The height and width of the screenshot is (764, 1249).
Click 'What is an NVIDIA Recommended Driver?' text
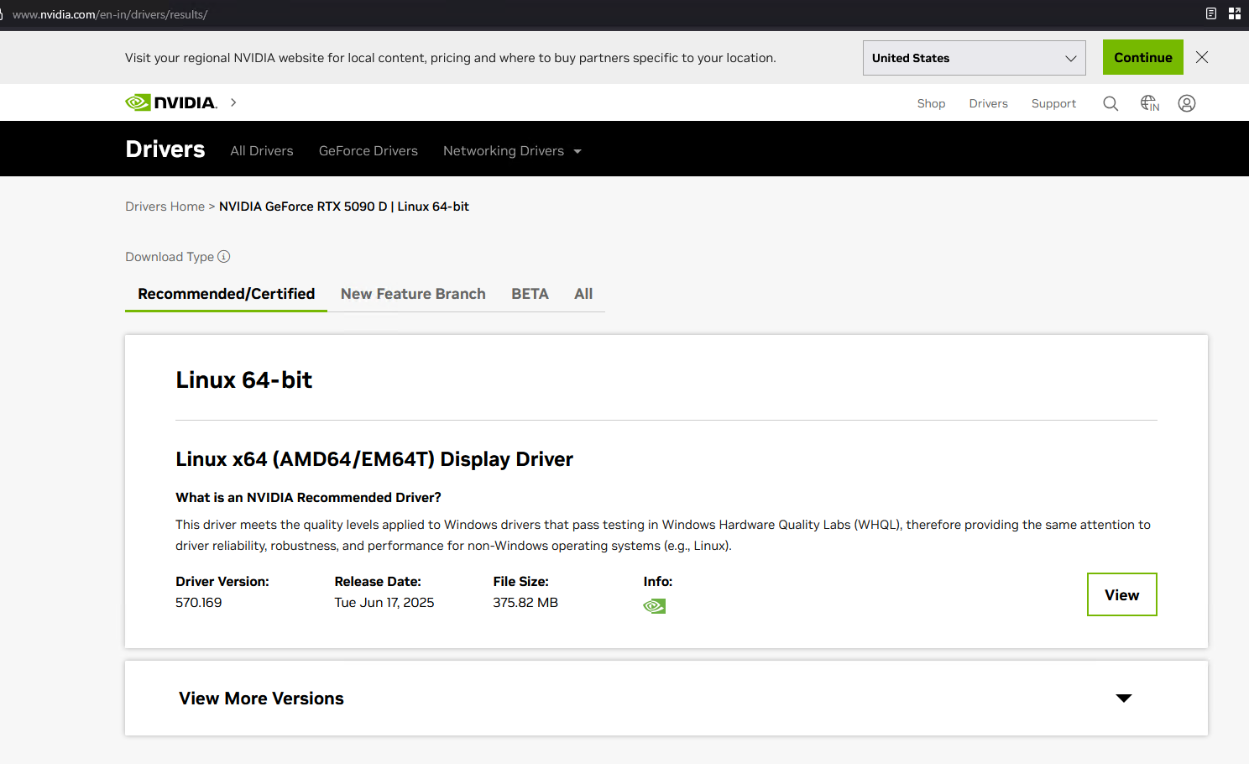308,498
